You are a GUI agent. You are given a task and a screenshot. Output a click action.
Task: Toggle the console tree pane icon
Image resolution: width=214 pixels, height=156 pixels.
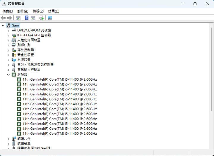(18, 18)
